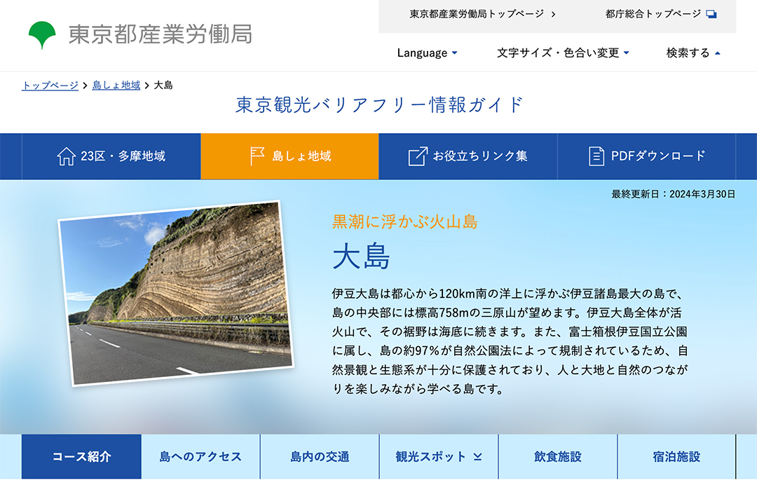This screenshot has height=492, width=757.
Task: Click the new-window icon beside 都庁総合トップページ
Action: click(x=711, y=14)
